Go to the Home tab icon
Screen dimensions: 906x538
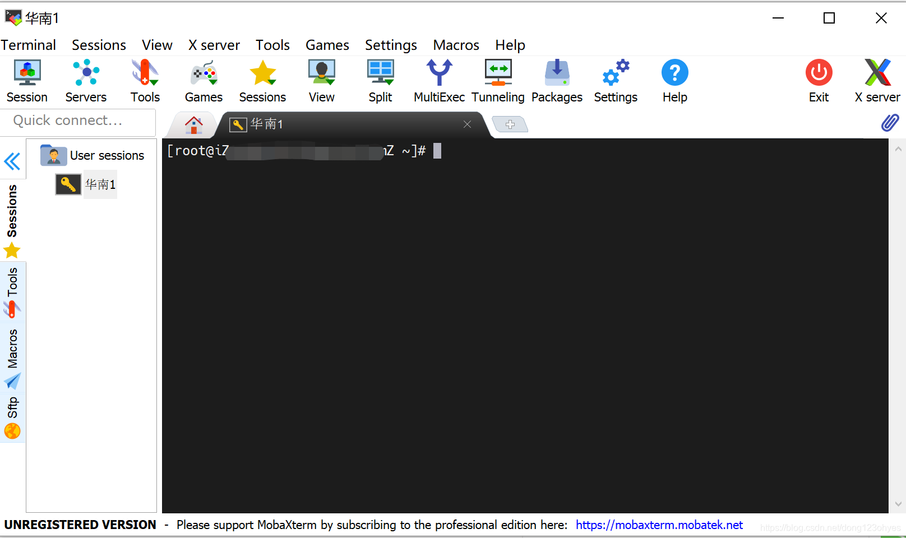[193, 125]
